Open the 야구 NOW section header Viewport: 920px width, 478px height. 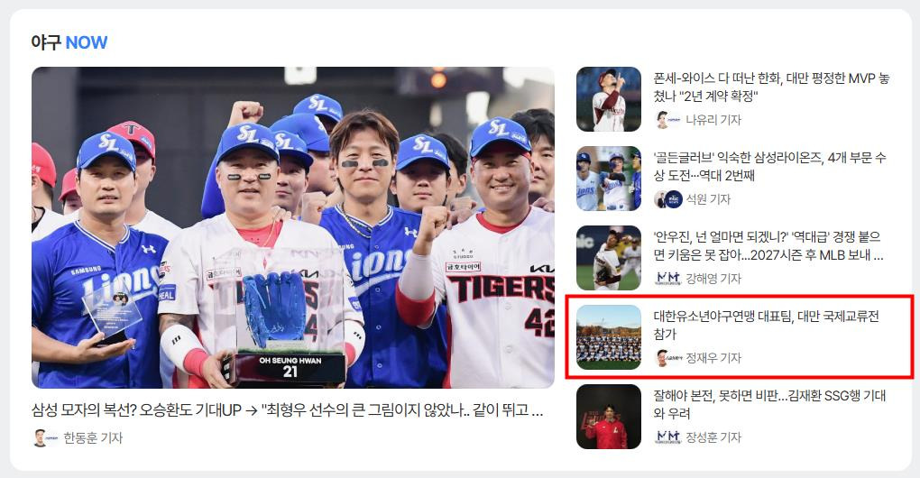[69, 42]
